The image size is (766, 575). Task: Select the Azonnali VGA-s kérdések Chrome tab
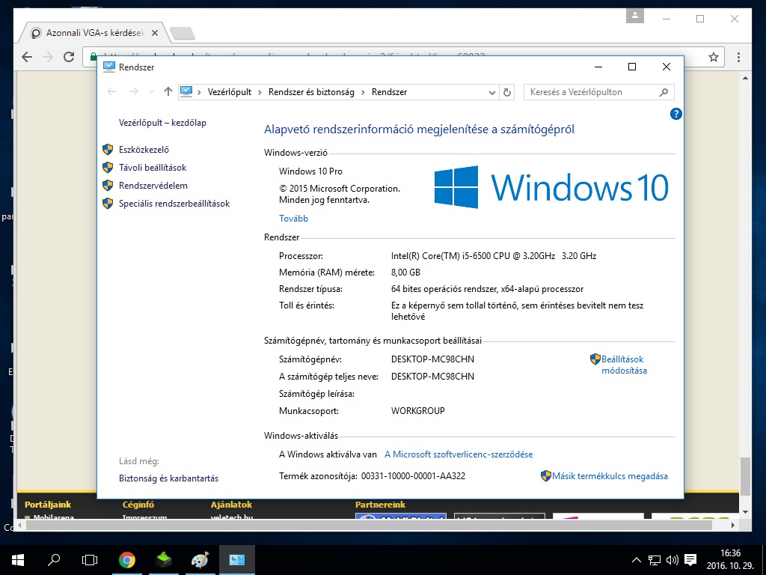pyautogui.click(x=94, y=33)
